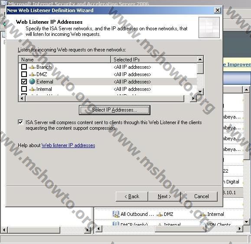251x244 pixels.
Task: Click Next to continue the wizard
Action: pos(164,196)
